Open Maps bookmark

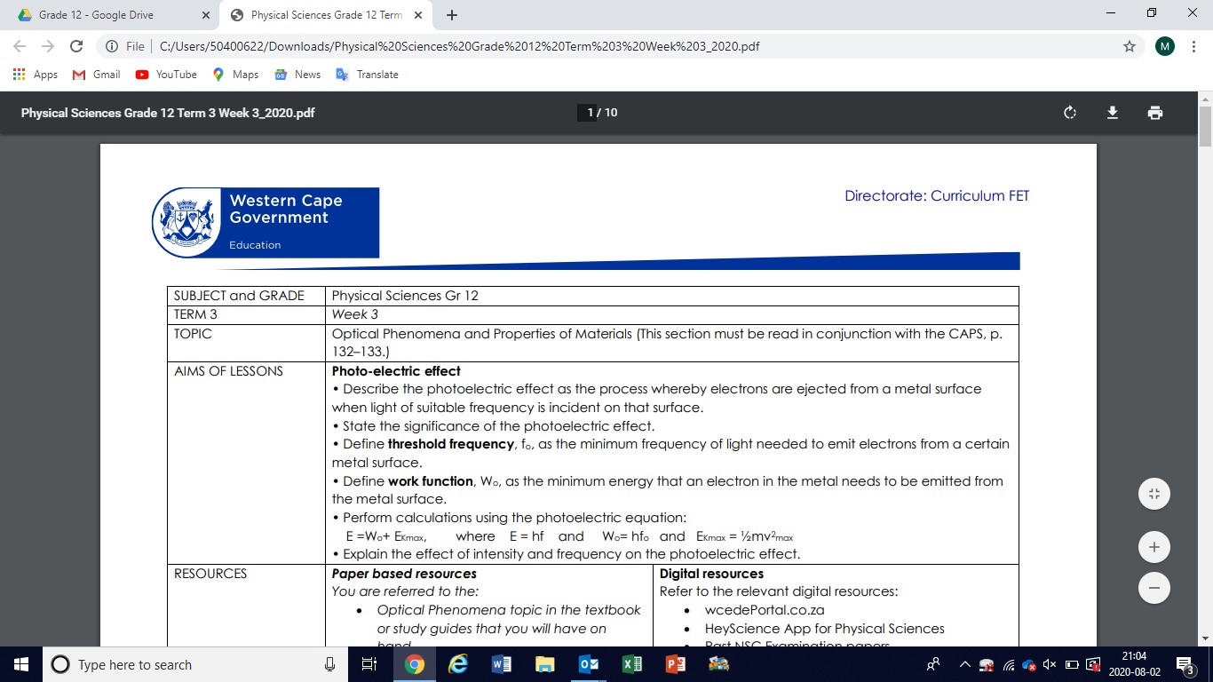click(235, 75)
